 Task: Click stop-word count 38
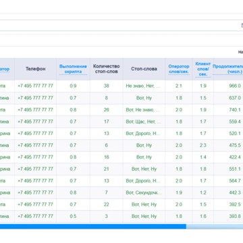pyautogui.click(x=107, y=86)
